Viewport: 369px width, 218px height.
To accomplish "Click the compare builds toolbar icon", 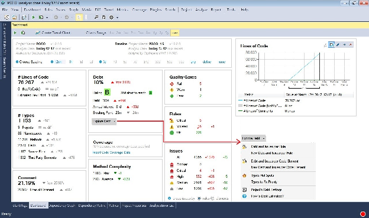I will coord(24,17).
